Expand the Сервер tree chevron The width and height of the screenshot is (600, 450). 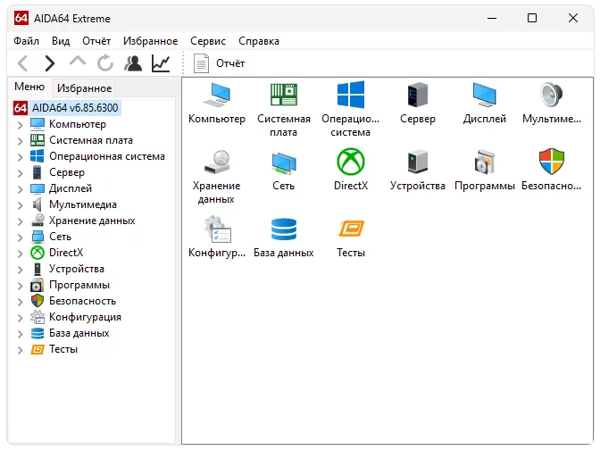click(20, 173)
